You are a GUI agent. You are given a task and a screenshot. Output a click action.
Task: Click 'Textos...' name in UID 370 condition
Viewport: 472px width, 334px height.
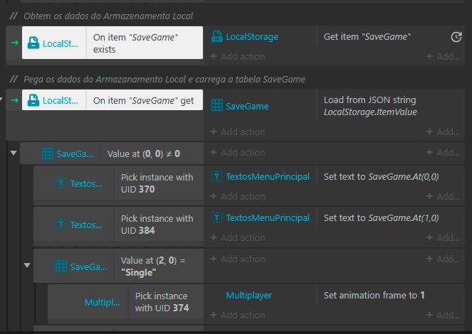(x=86, y=183)
